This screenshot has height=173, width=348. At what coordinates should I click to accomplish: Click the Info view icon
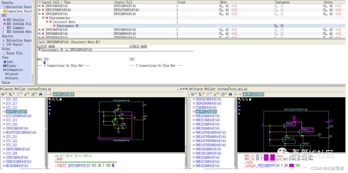click(5, 62)
